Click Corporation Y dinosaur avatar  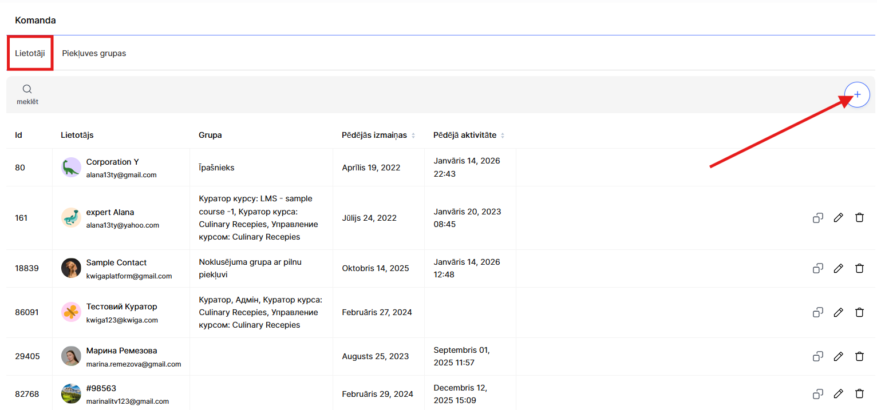pos(71,168)
